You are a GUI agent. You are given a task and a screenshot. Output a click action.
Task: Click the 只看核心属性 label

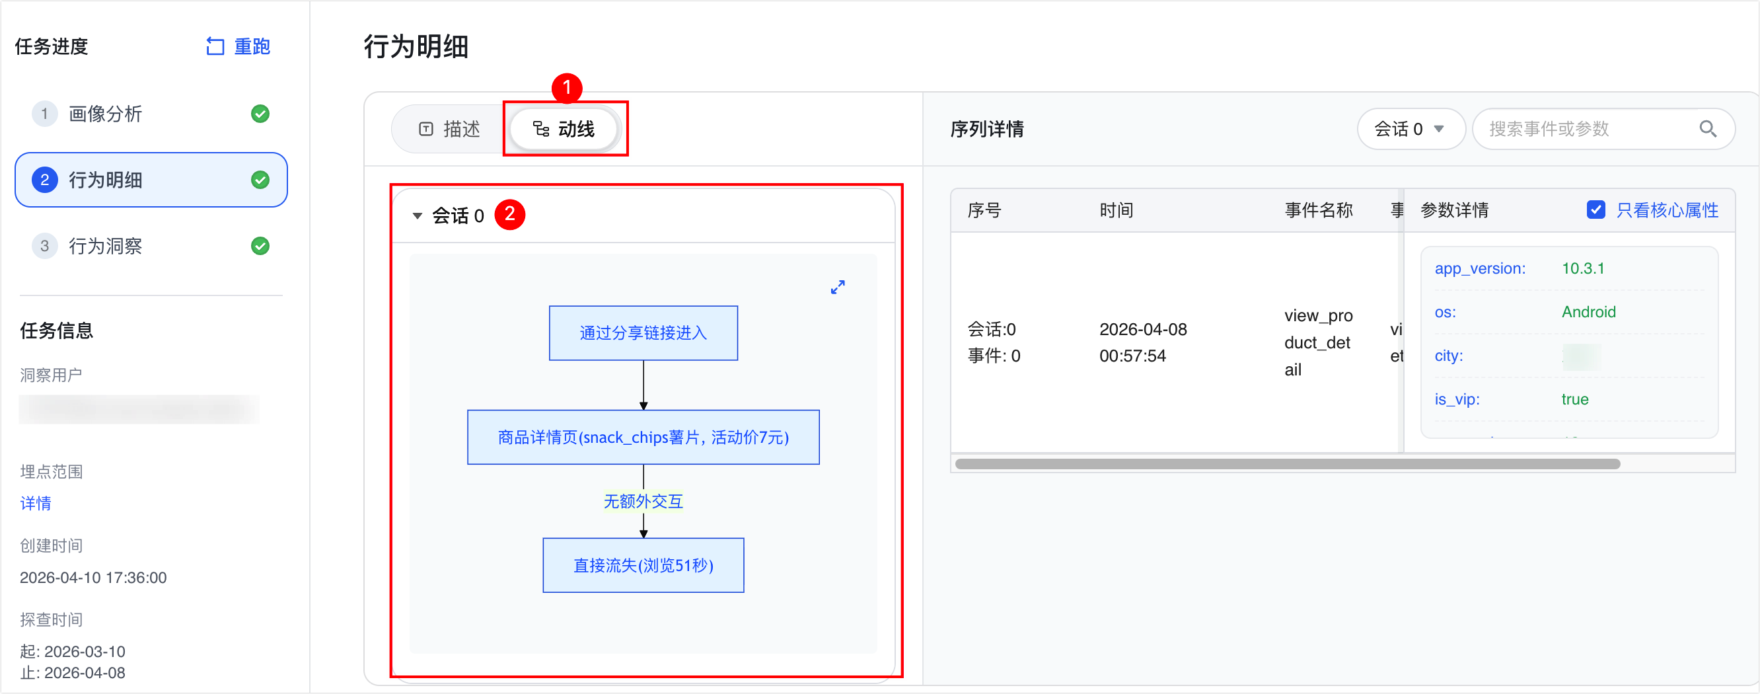point(1667,210)
